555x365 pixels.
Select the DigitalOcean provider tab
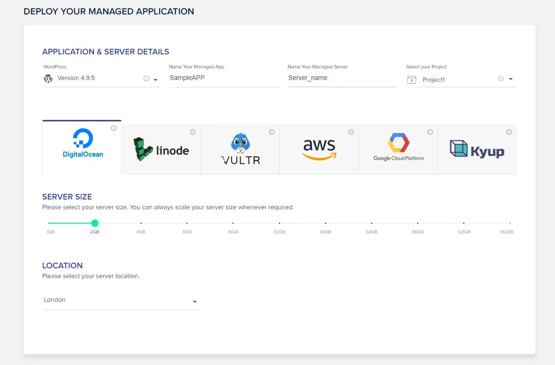[x=82, y=147]
